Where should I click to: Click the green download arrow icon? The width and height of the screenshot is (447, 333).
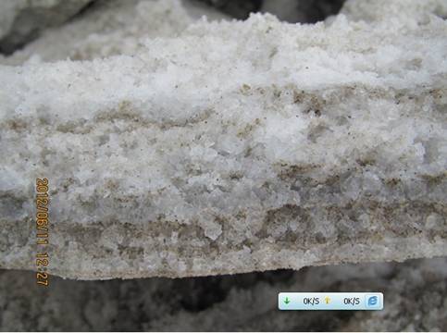click(x=287, y=301)
